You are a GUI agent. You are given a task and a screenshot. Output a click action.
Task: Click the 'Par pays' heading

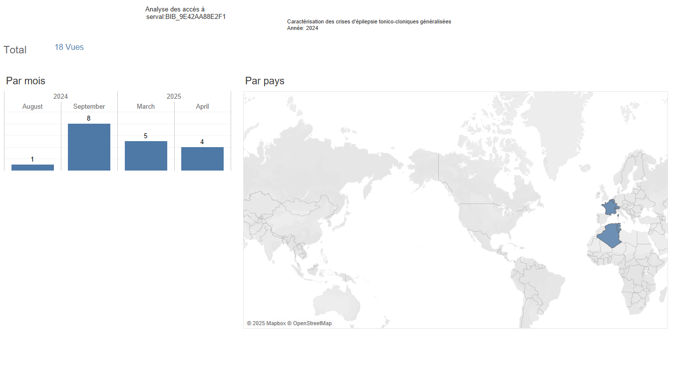point(265,81)
